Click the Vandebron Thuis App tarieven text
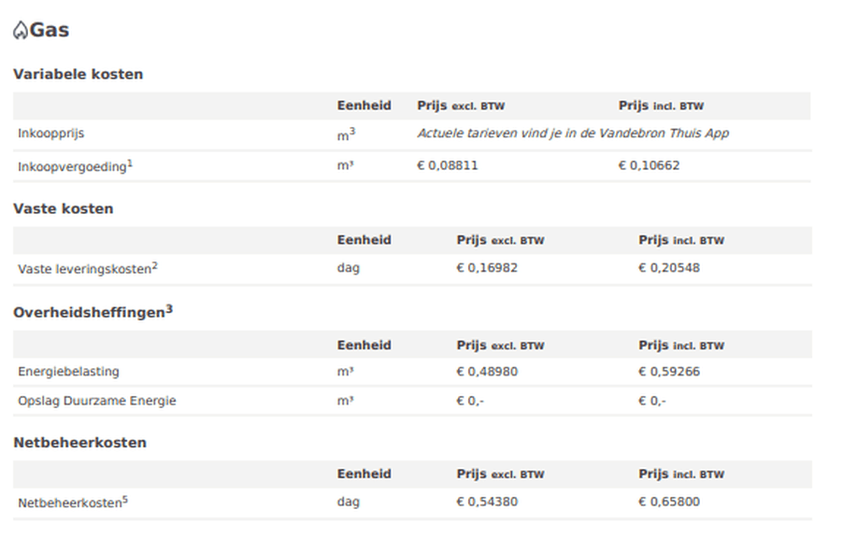843x538 pixels. point(572,134)
